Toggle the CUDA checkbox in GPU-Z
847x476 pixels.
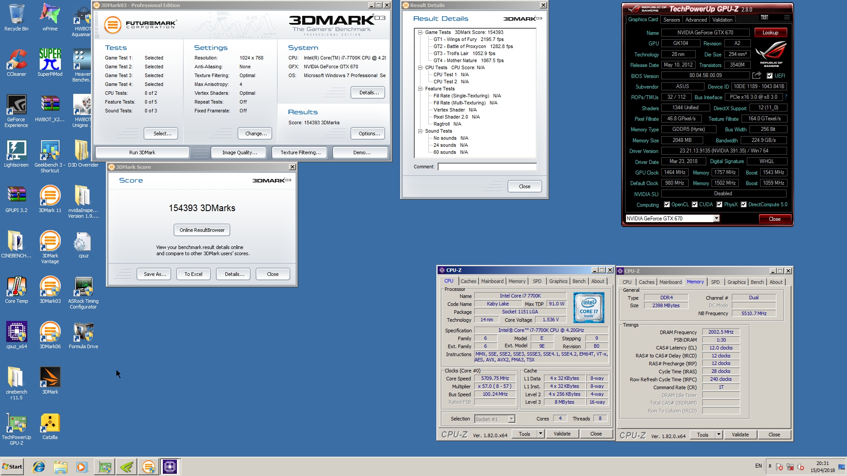point(695,205)
